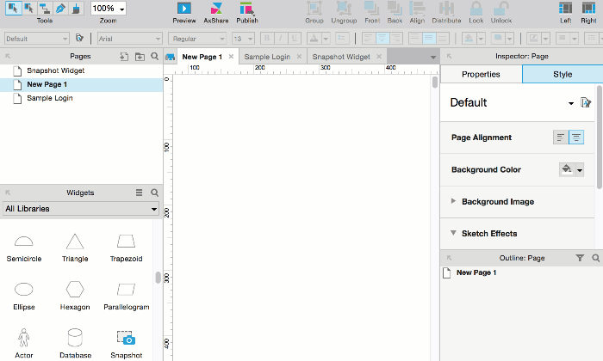
Task: Open the Outline filter icon
Action: coord(580,258)
